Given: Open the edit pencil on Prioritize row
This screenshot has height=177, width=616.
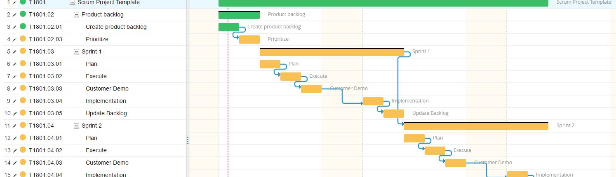Looking at the screenshot, I should click(x=15, y=40).
